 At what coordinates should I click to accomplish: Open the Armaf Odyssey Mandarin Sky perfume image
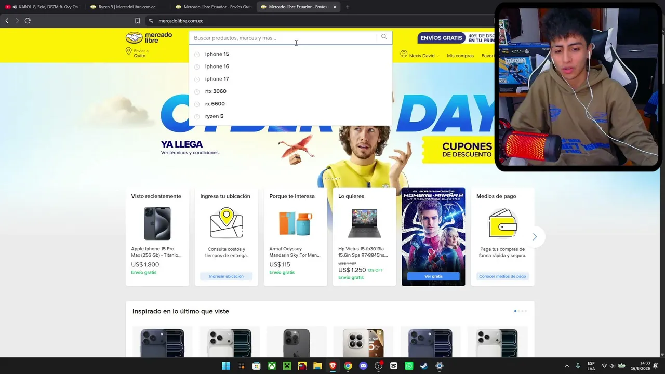point(295,223)
